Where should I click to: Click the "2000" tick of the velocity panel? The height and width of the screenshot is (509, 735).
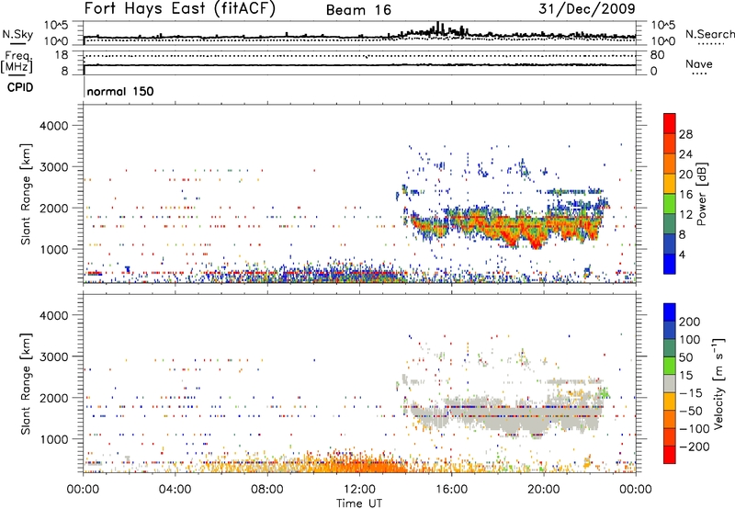click(x=54, y=398)
